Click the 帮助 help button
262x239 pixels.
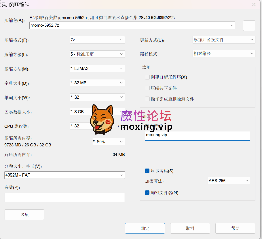pos(235,228)
